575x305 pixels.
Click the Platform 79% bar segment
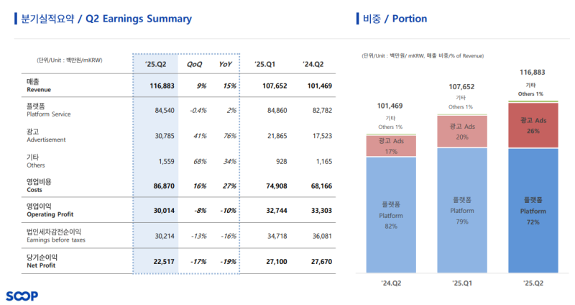click(x=462, y=210)
